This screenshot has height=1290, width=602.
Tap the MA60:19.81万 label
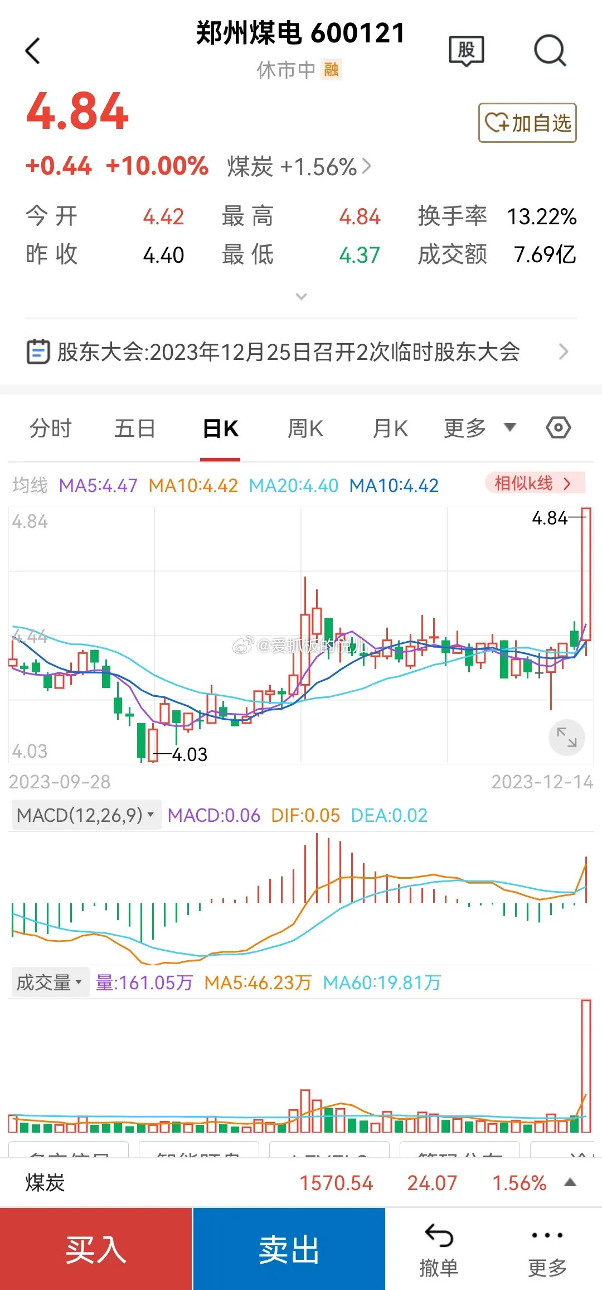382,982
